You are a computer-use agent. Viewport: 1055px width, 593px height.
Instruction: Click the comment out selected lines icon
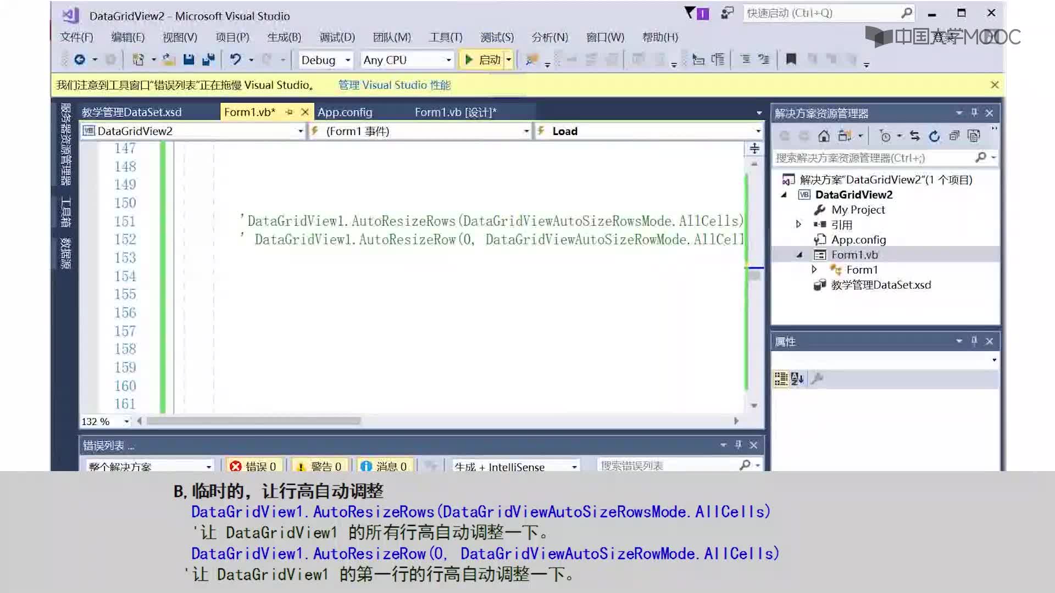745,59
